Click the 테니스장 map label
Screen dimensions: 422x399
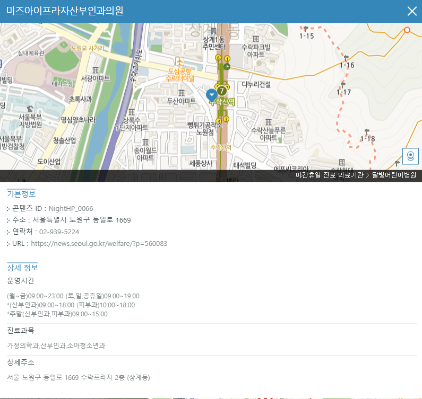click(x=63, y=84)
